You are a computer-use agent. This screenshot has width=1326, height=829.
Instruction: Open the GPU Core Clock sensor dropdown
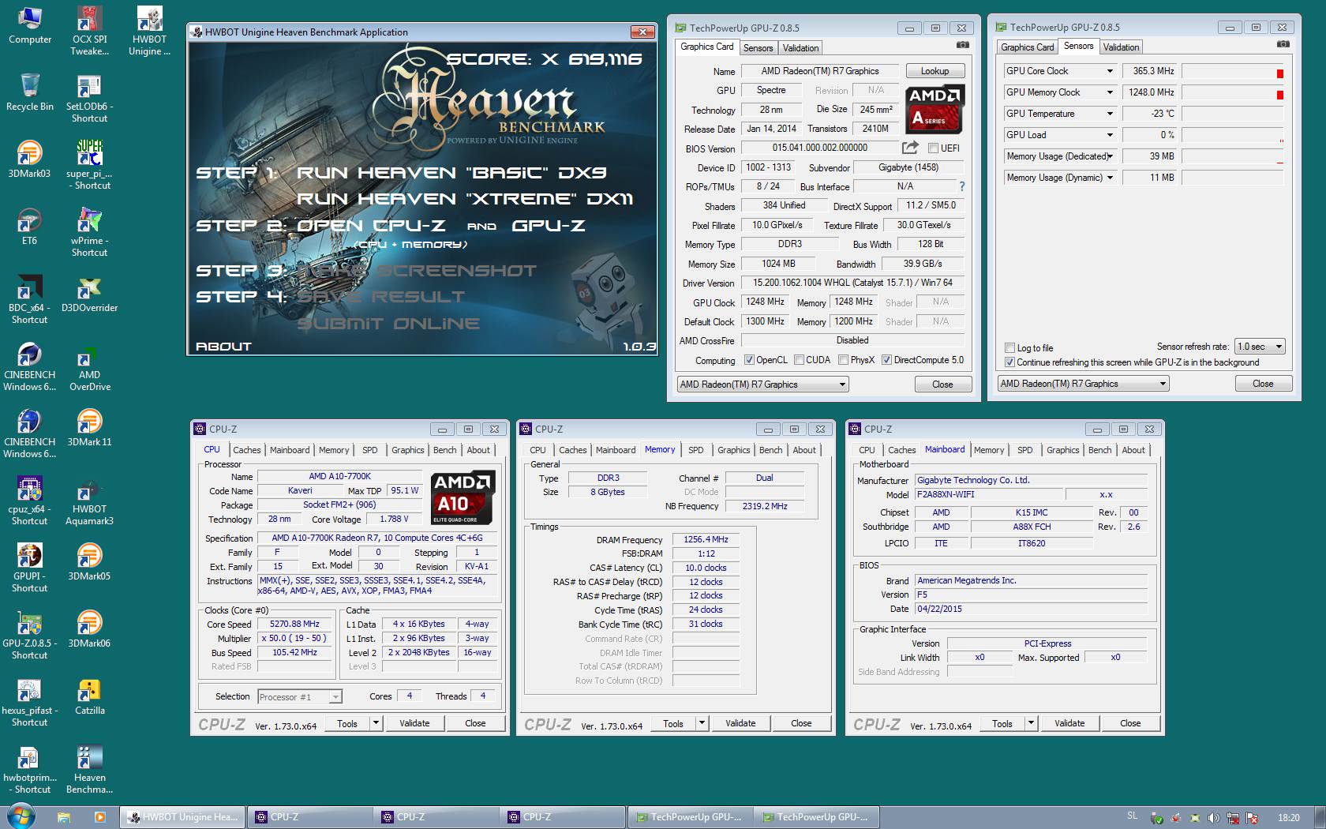(x=1110, y=71)
